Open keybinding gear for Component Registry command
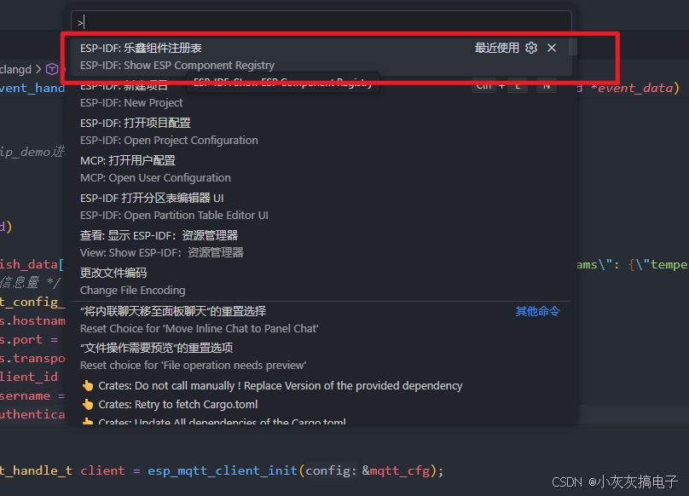 [531, 48]
